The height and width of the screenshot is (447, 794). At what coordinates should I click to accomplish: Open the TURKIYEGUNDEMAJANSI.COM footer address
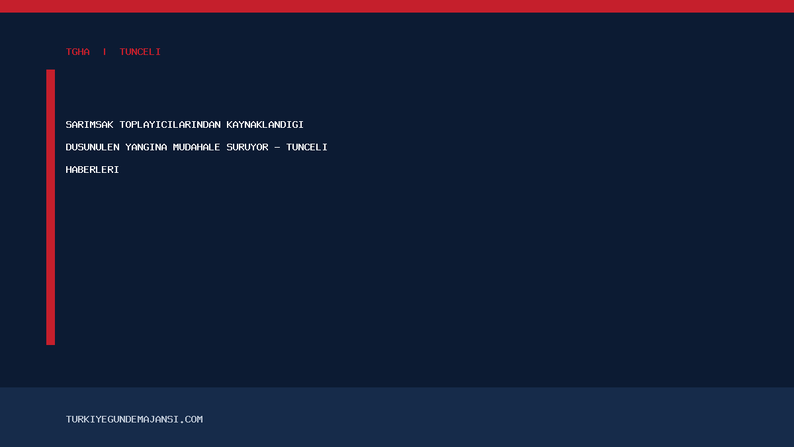[x=134, y=419]
